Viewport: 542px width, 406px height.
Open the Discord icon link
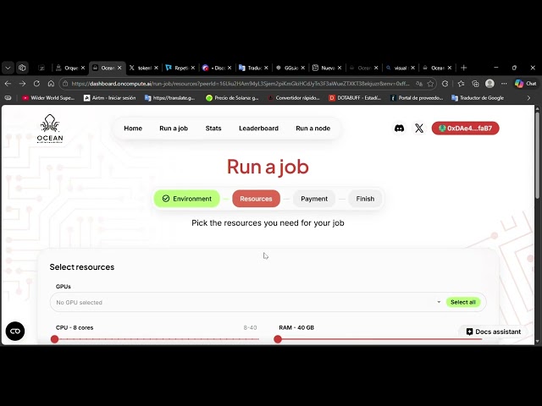[x=399, y=129]
